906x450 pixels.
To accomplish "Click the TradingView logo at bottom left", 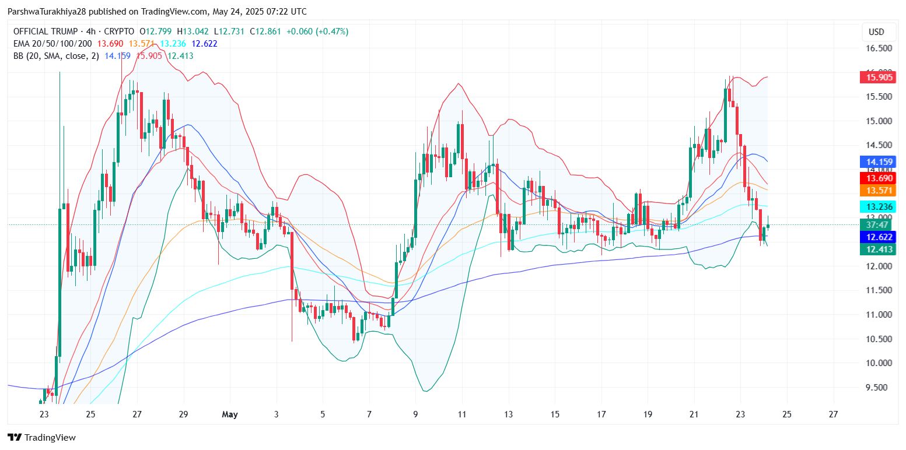I will point(41,437).
